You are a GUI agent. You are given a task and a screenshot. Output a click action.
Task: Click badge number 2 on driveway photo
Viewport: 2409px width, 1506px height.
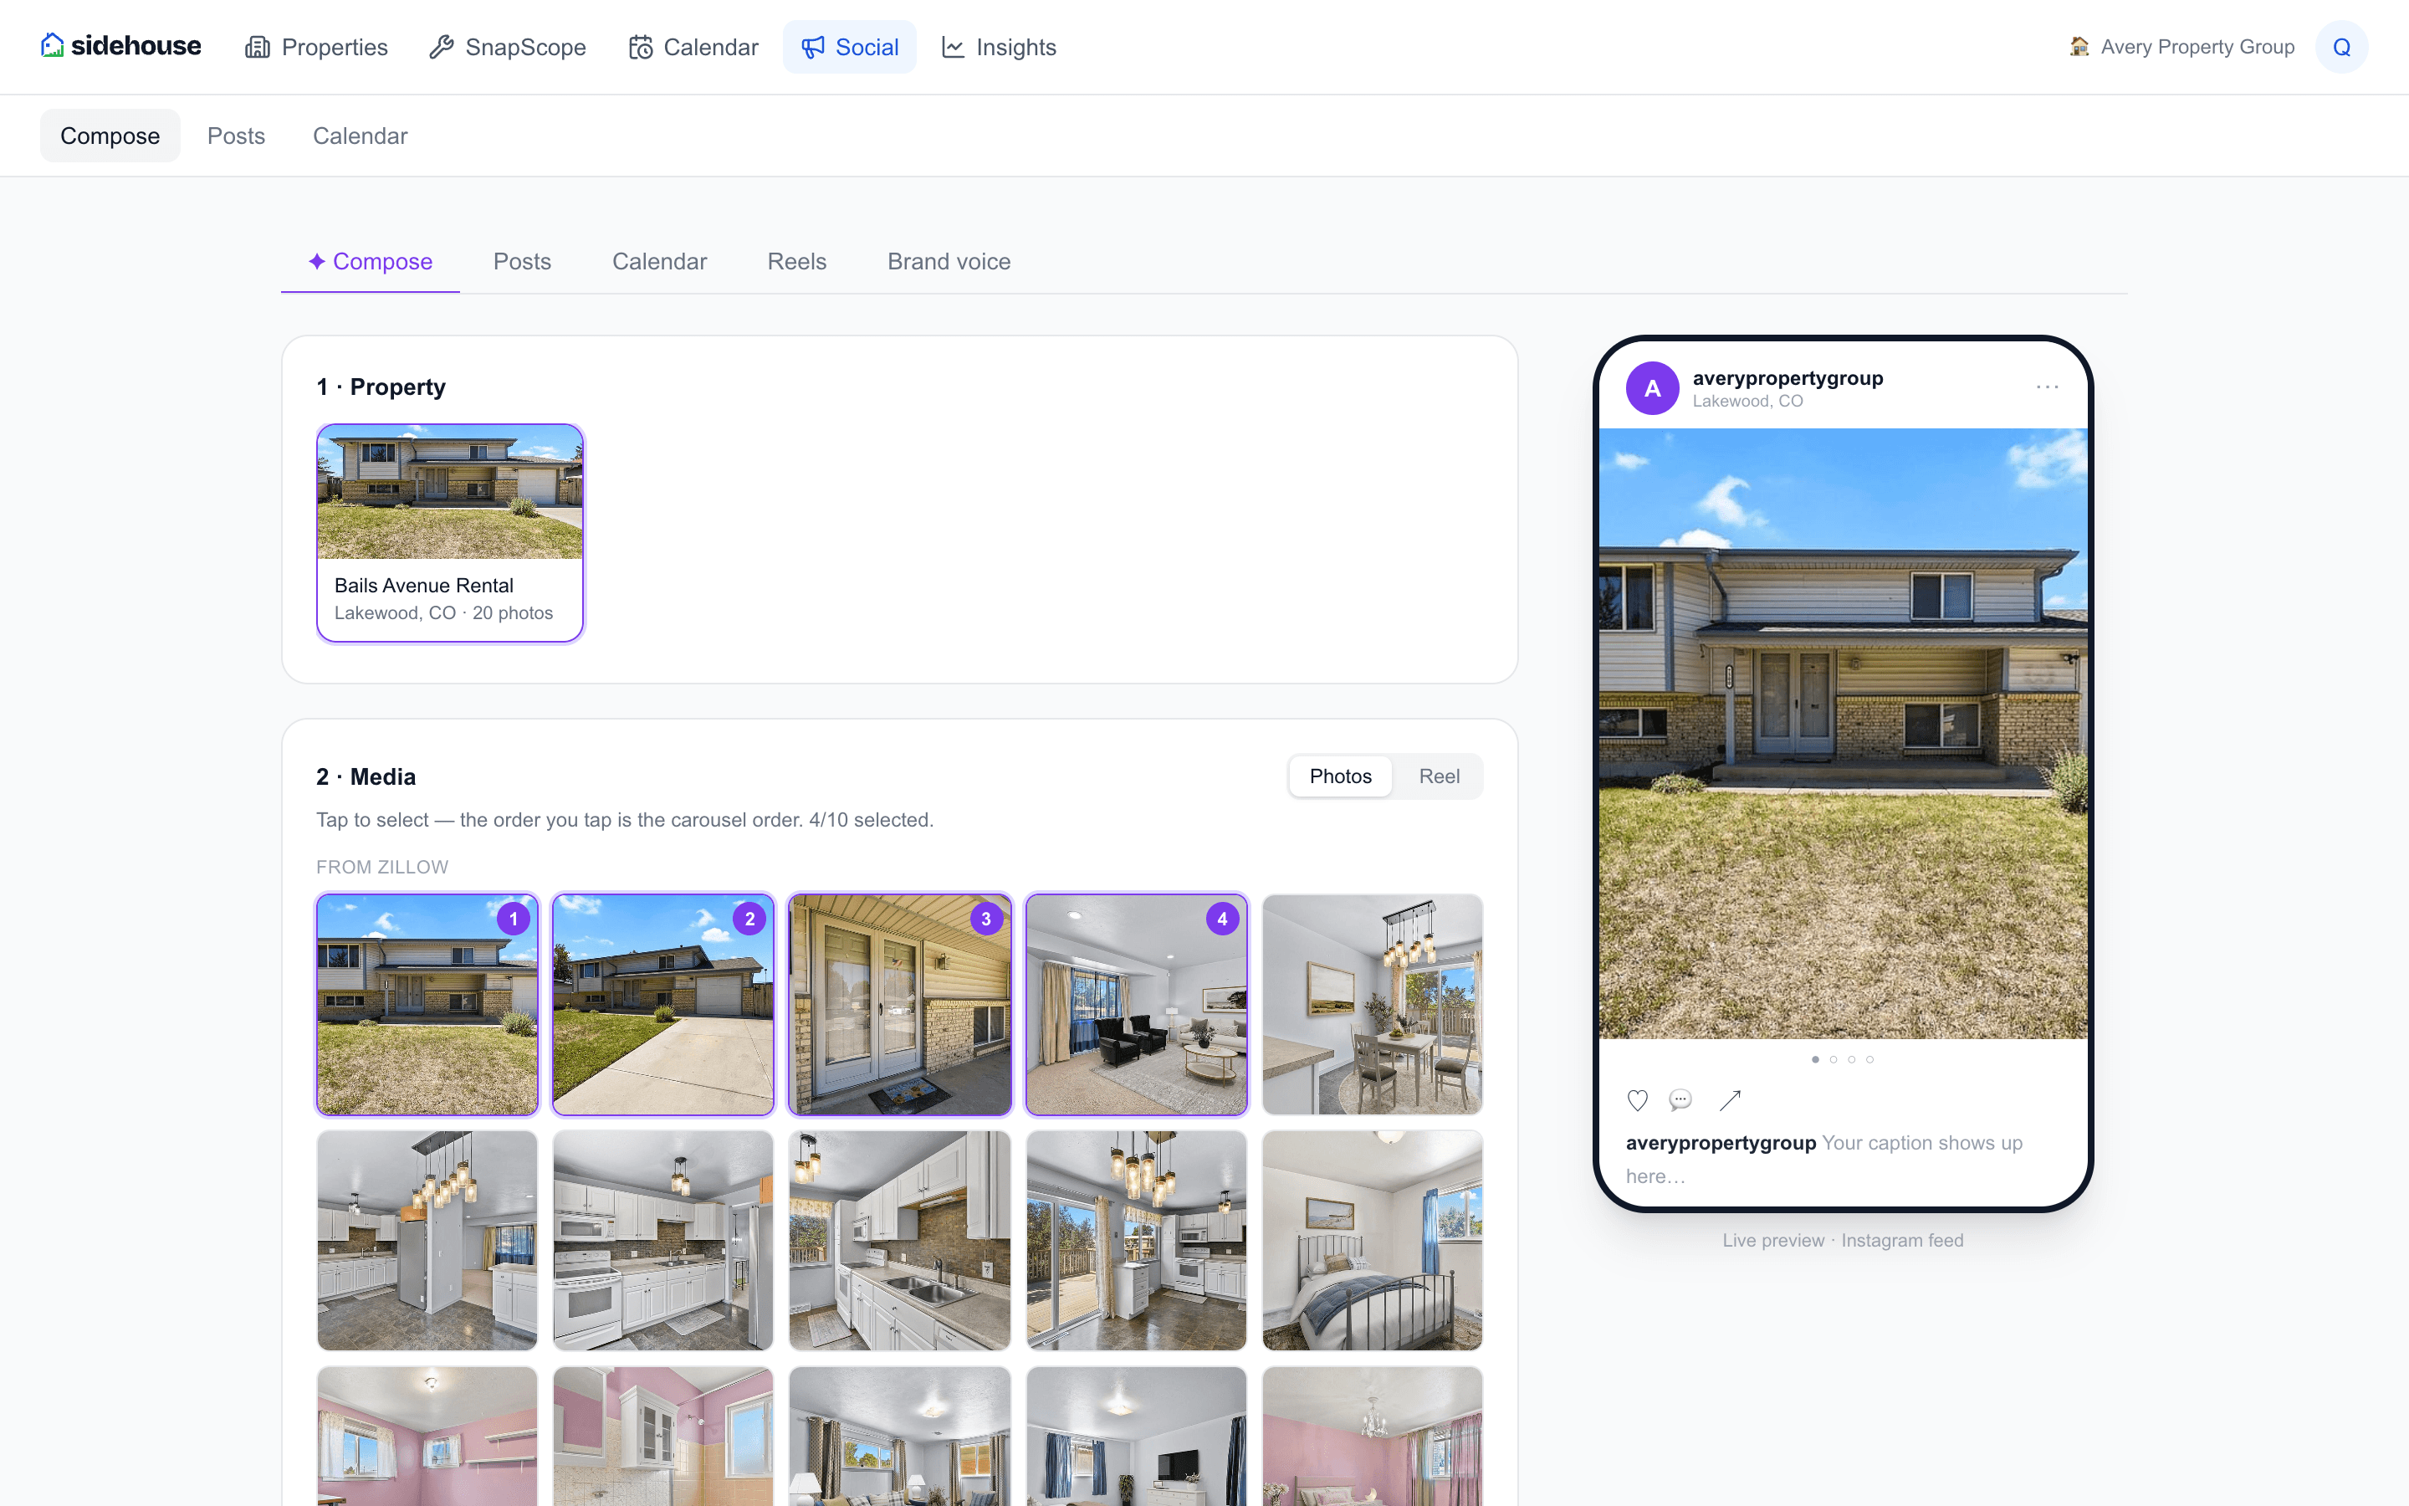click(749, 919)
